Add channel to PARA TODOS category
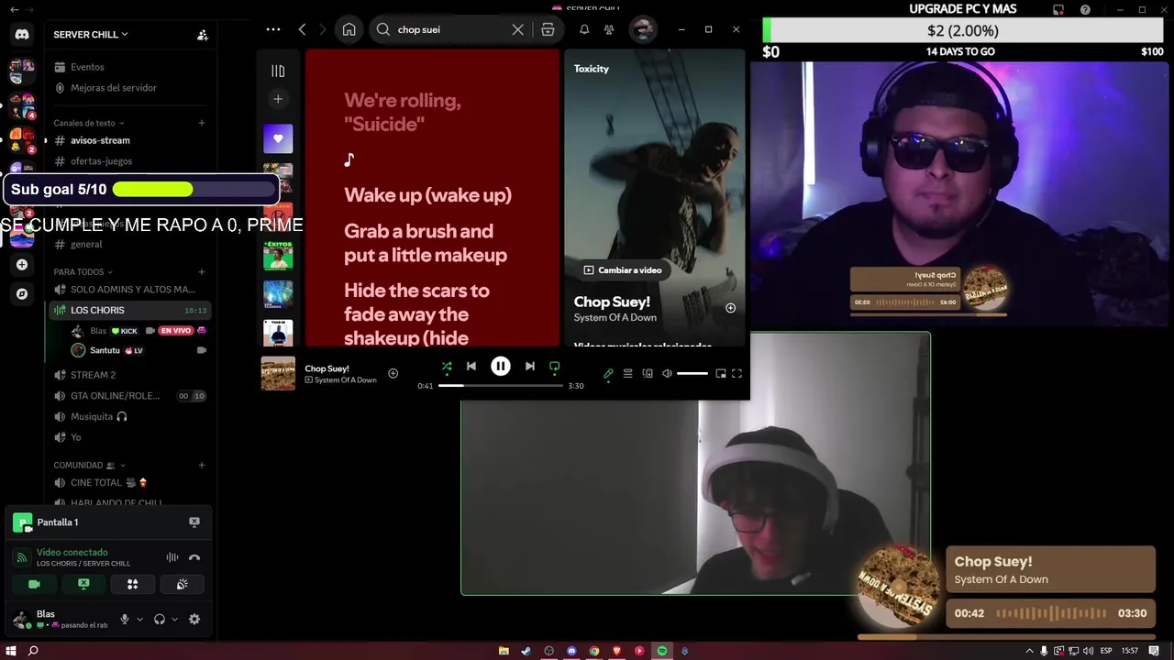 tap(202, 272)
